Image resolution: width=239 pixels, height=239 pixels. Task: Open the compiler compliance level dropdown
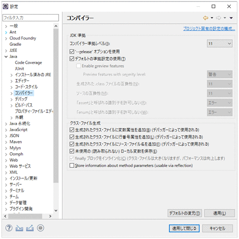click(220, 44)
